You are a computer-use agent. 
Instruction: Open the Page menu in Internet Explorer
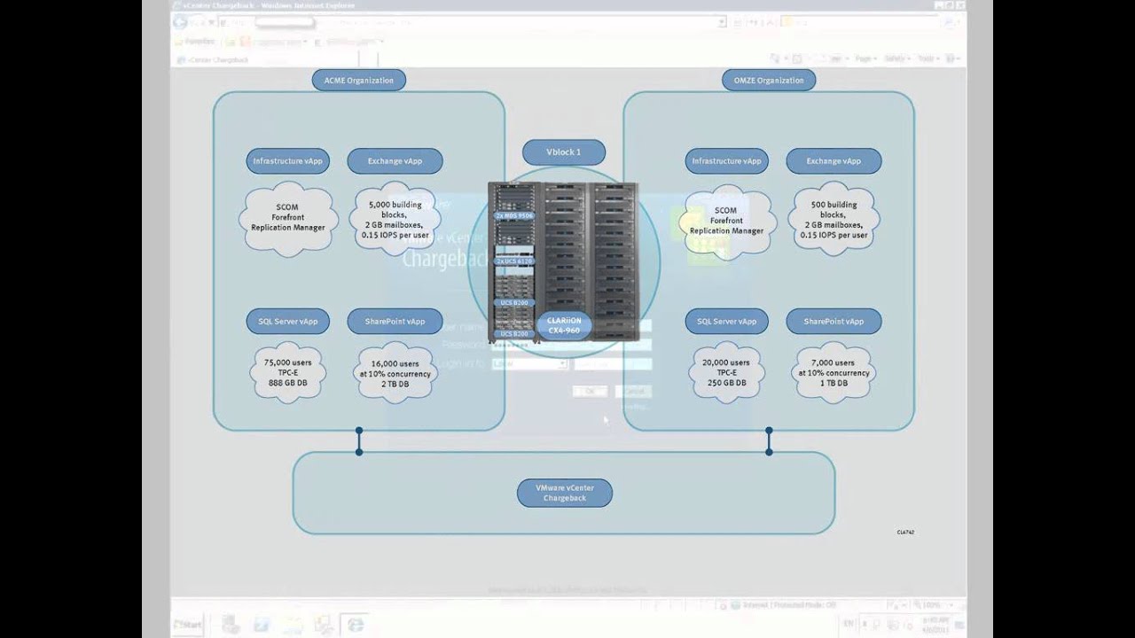865,58
